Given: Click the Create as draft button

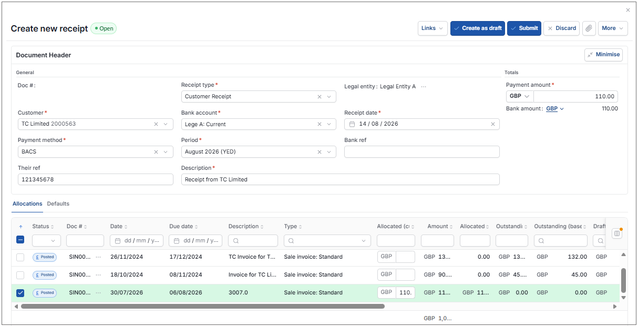Looking at the screenshot, I should point(478,28).
